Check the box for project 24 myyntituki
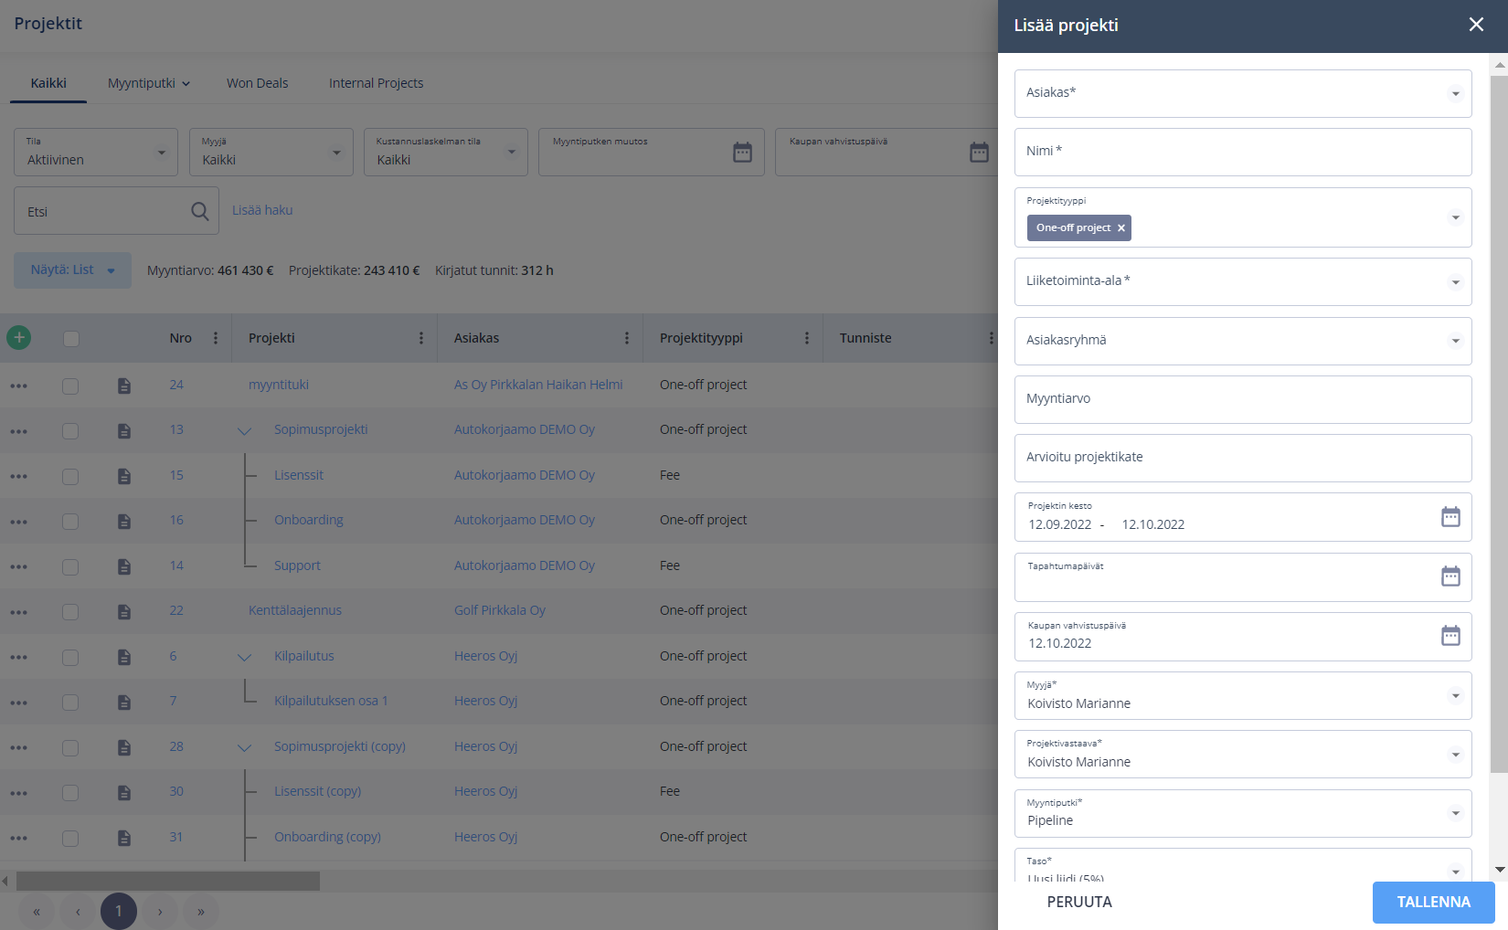Screen dimensions: 1508x930 pos(70,386)
